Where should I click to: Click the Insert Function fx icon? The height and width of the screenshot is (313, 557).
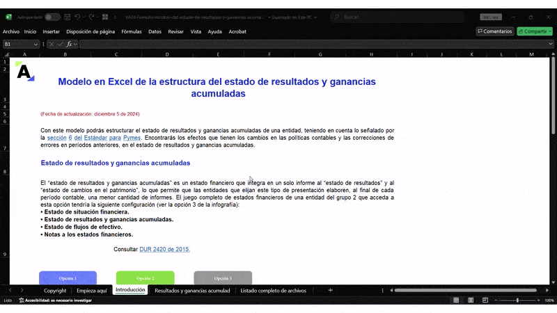pyautogui.click(x=70, y=44)
